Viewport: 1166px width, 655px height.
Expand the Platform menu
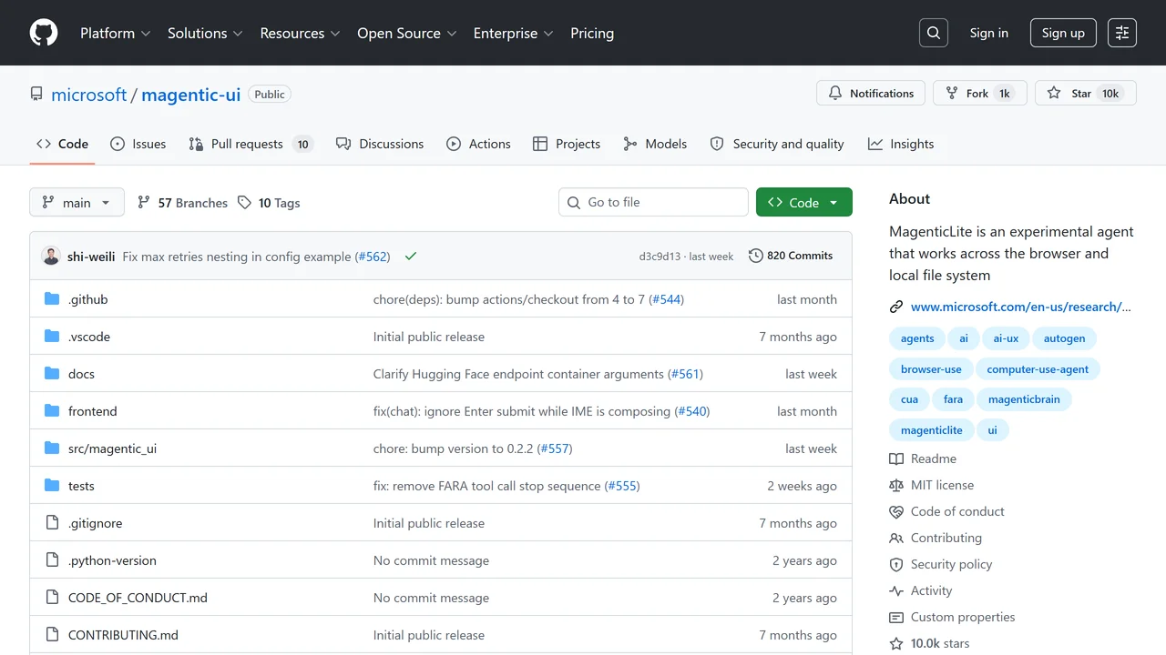tap(116, 33)
